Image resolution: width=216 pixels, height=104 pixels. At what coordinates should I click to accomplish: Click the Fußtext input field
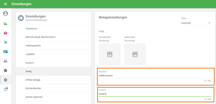(x=155, y=94)
